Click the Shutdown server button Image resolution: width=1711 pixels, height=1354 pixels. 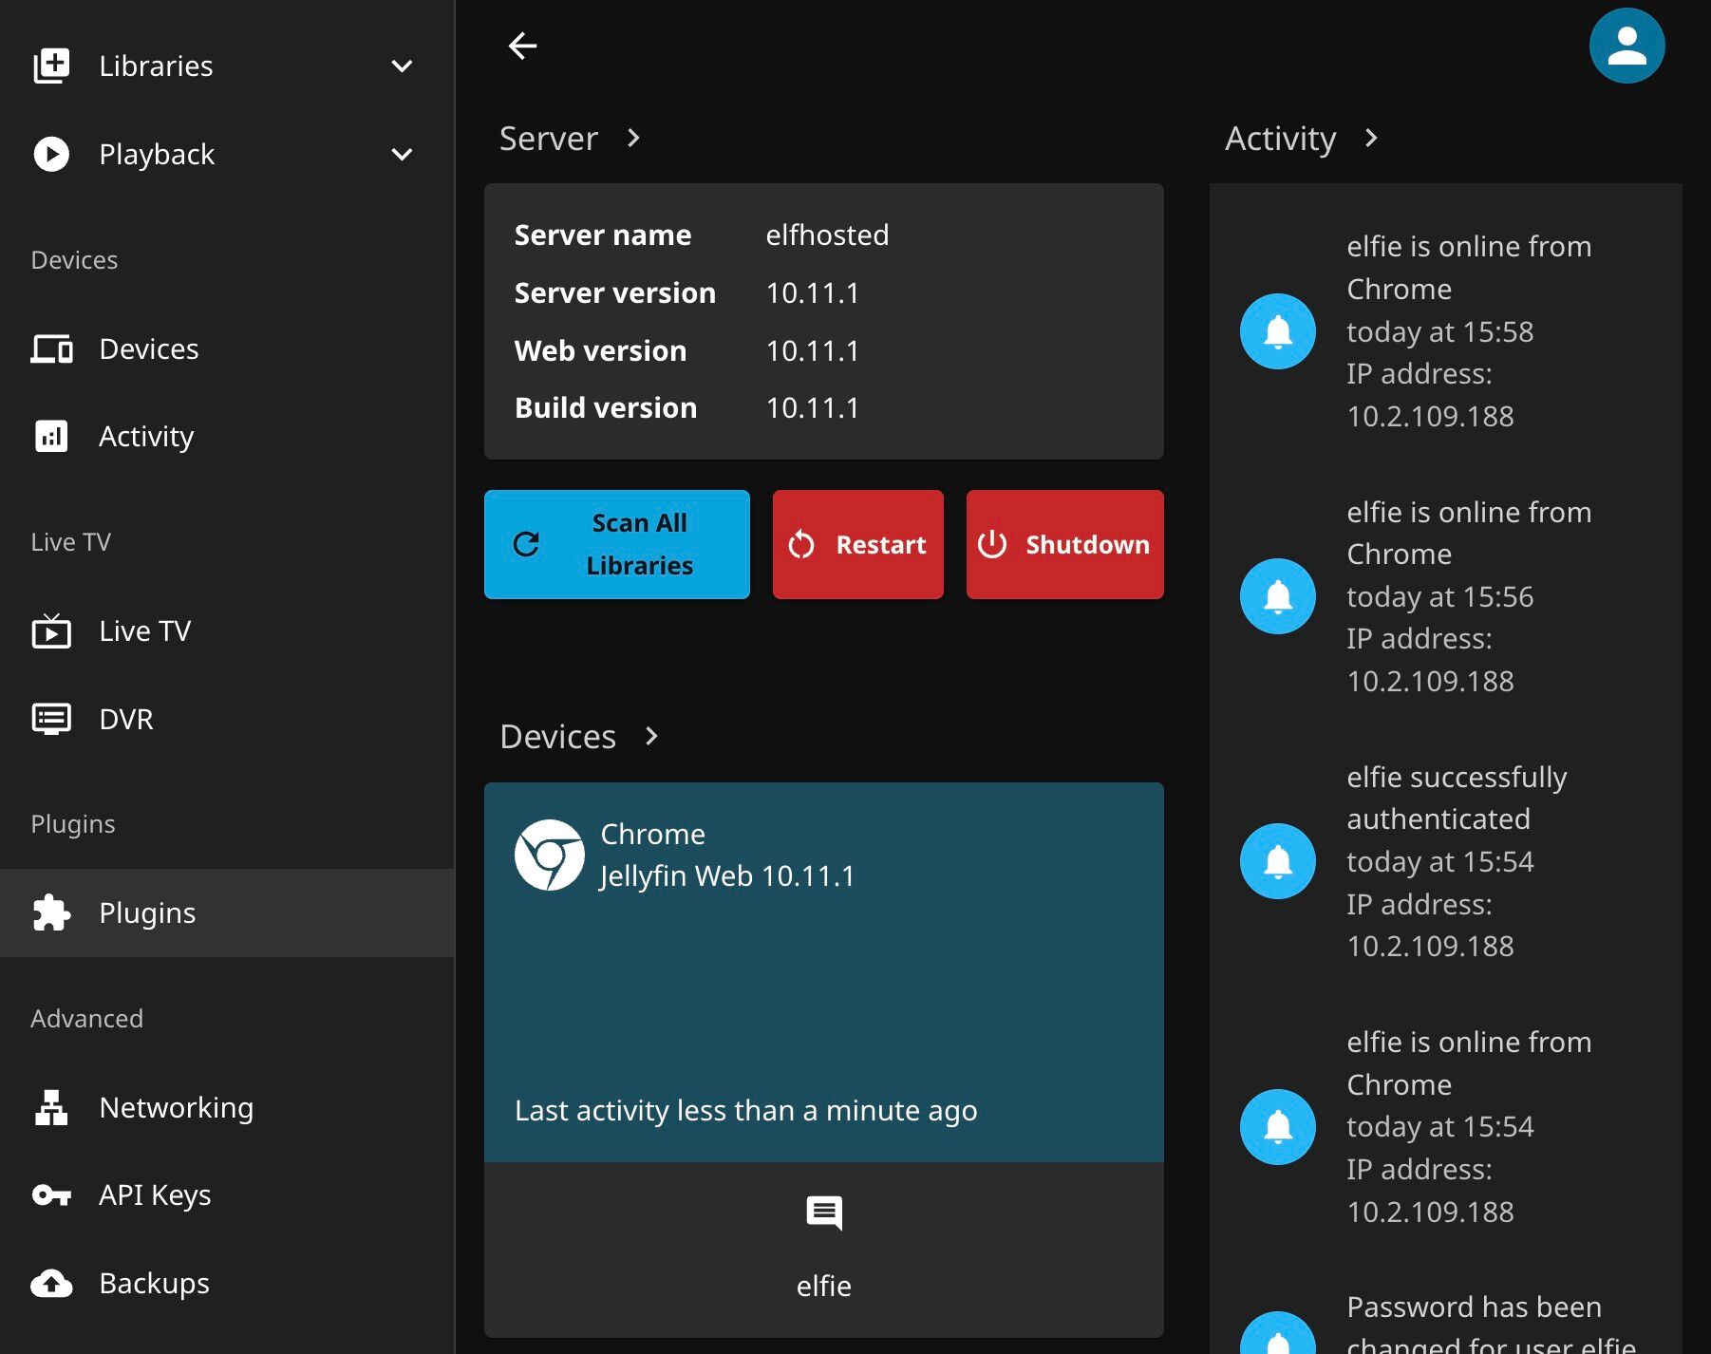pos(1065,544)
